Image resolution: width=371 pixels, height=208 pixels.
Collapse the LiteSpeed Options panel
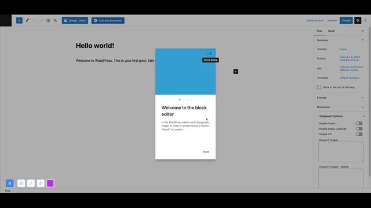341,116
